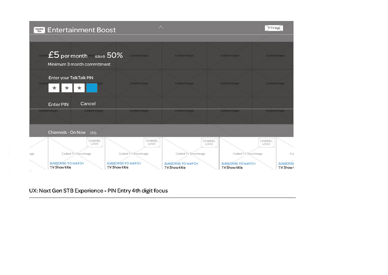Open the fourth channel's SUBSCRIBE TO WATCH link
This screenshot has width=388, height=275.
click(x=239, y=164)
